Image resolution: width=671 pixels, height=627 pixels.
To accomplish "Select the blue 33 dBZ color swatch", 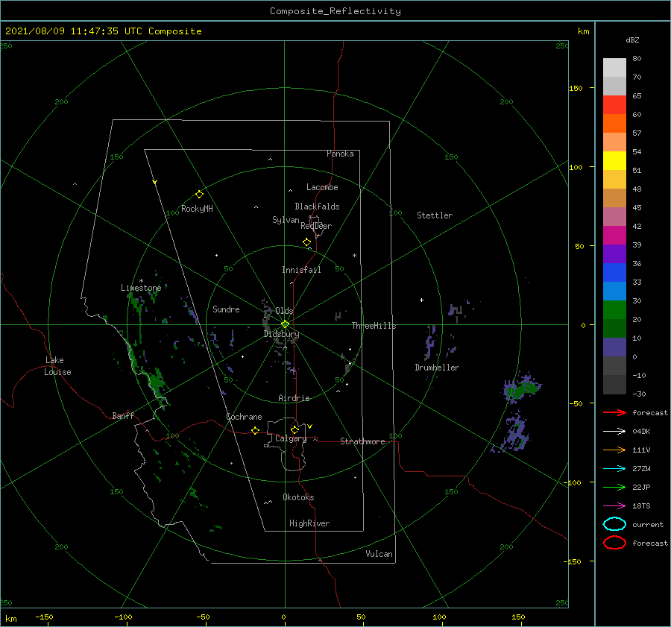I will coord(614,272).
